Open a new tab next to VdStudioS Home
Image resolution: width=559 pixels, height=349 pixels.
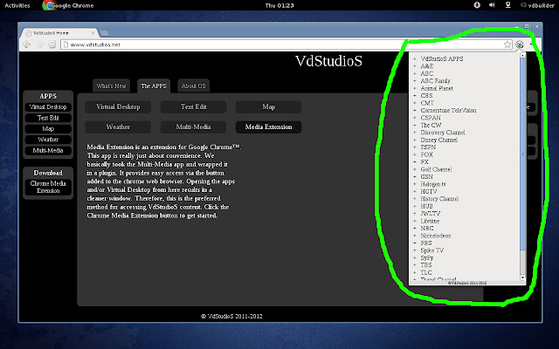[x=104, y=33]
